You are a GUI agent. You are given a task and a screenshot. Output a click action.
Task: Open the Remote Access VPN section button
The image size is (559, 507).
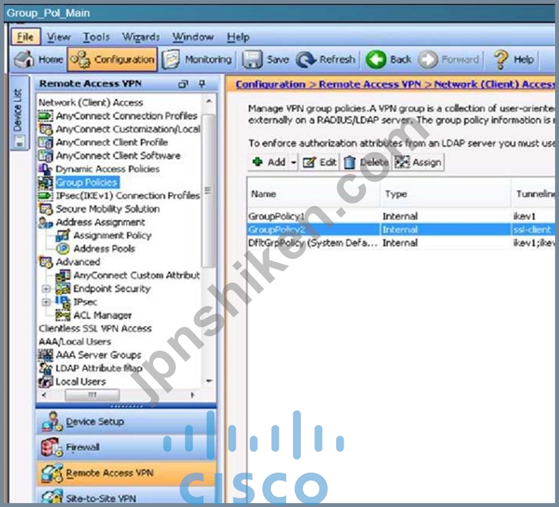coord(126,473)
